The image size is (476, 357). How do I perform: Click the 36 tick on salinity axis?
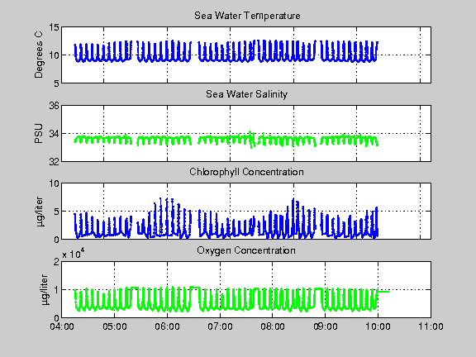pyautogui.click(x=54, y=106)
